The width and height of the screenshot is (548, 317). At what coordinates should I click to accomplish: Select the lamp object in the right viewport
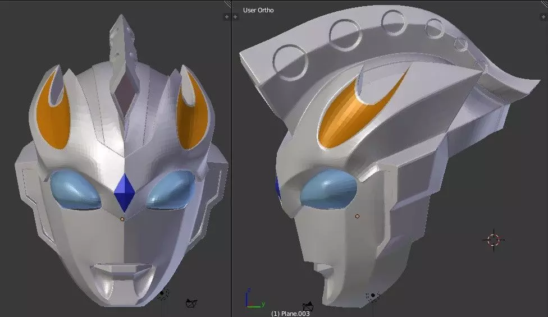373,296
